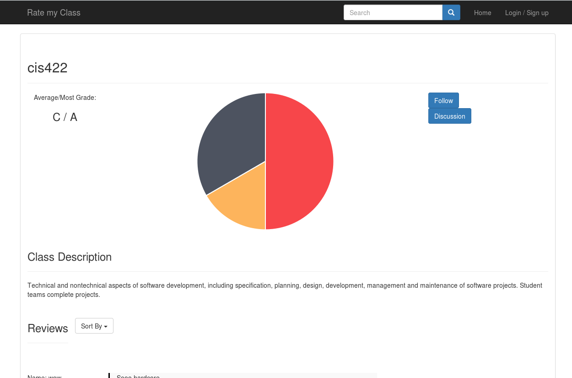Click the center of the grade distribution chart

[x=265, y=161]
